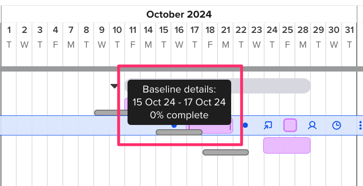Open the pink task color swatch
363x186 pixels.
pos(290,125)
